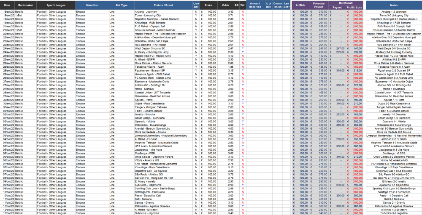This screenshot has width=422, height=215.
Task: Select fixture Sporting Club Lyon - Bastia-Borgo
Action: click(x=164, y=188)
